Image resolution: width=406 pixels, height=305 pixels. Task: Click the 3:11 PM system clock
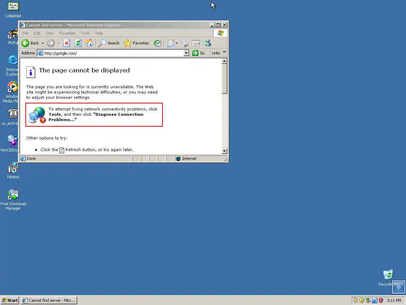[x=394, y=300]
